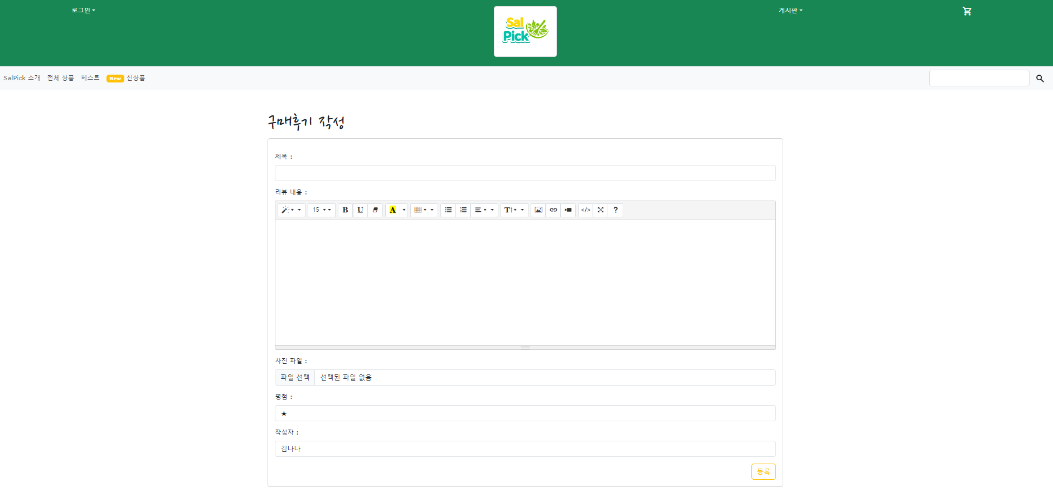Viewport: 1053px width, 492px height.
Task: Open the editor Style magic wand menu
Action: 291,210
